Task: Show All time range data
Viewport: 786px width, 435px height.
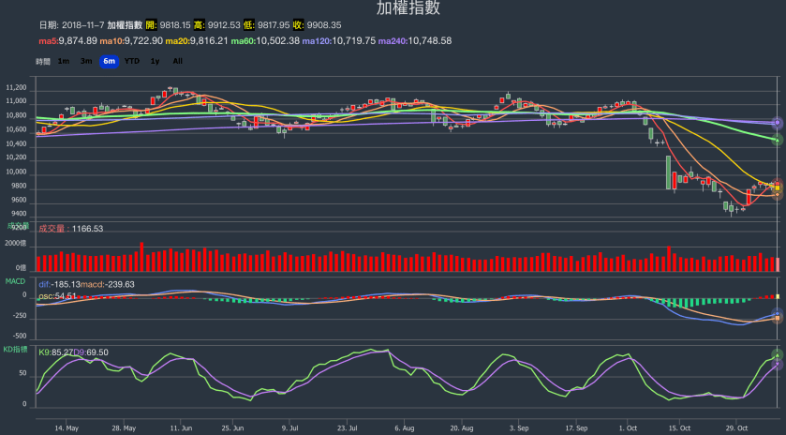Action: point(177,61)
